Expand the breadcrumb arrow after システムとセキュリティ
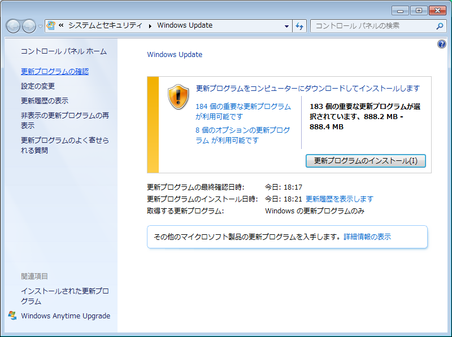The height and width of the screenshot is (337, 452). 150,26
